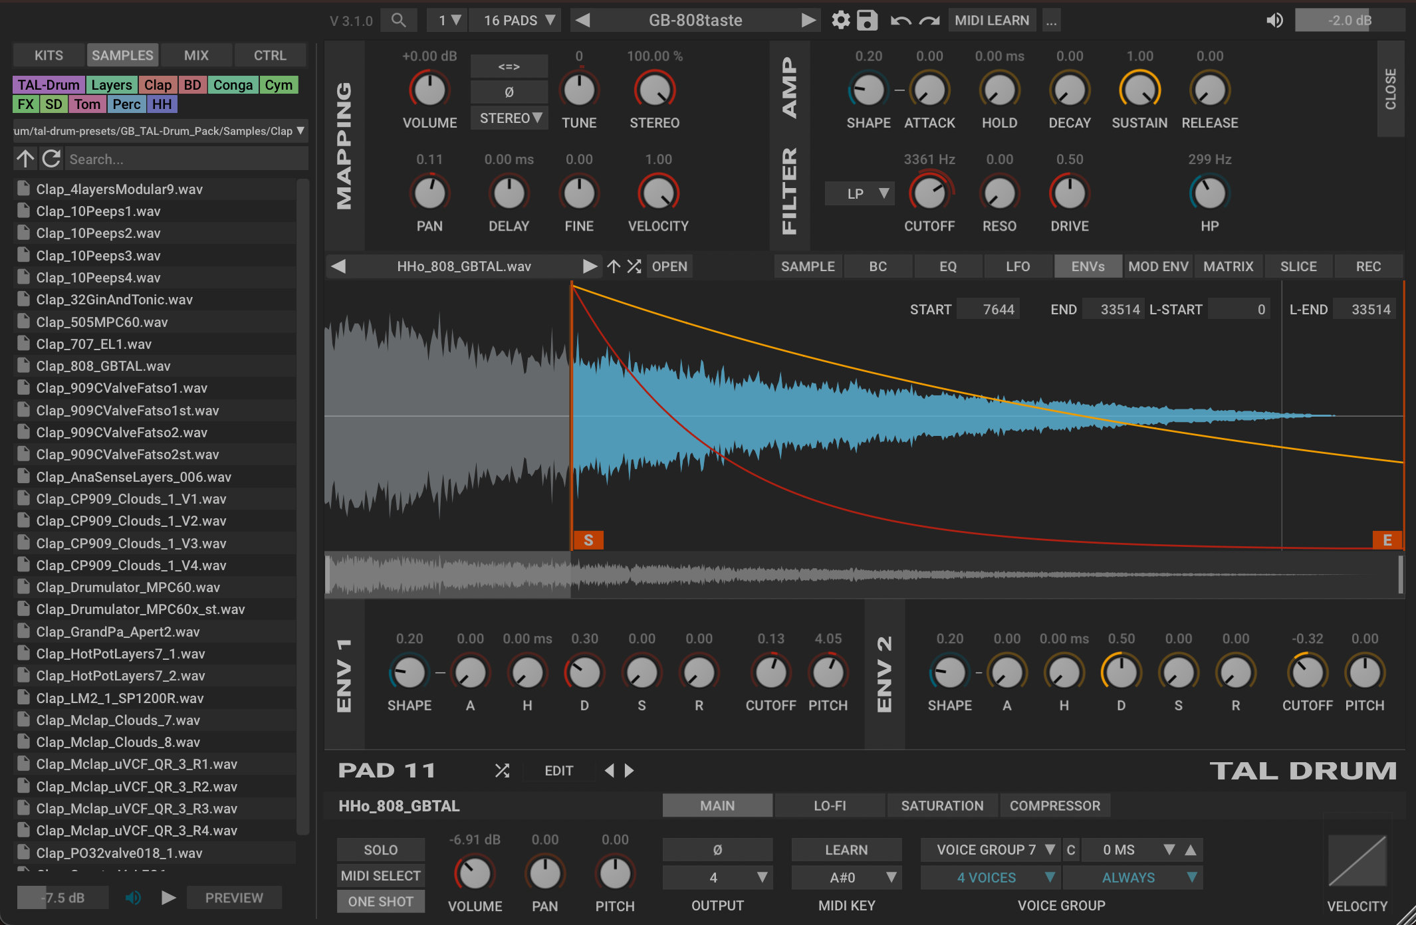The width and height of the screenshot is (1416, 925).
Task: Open the 16 PADS layout dropdown
Action: 515,21
